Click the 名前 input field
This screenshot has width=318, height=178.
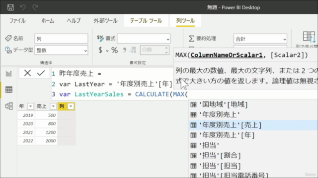(61, 39)
